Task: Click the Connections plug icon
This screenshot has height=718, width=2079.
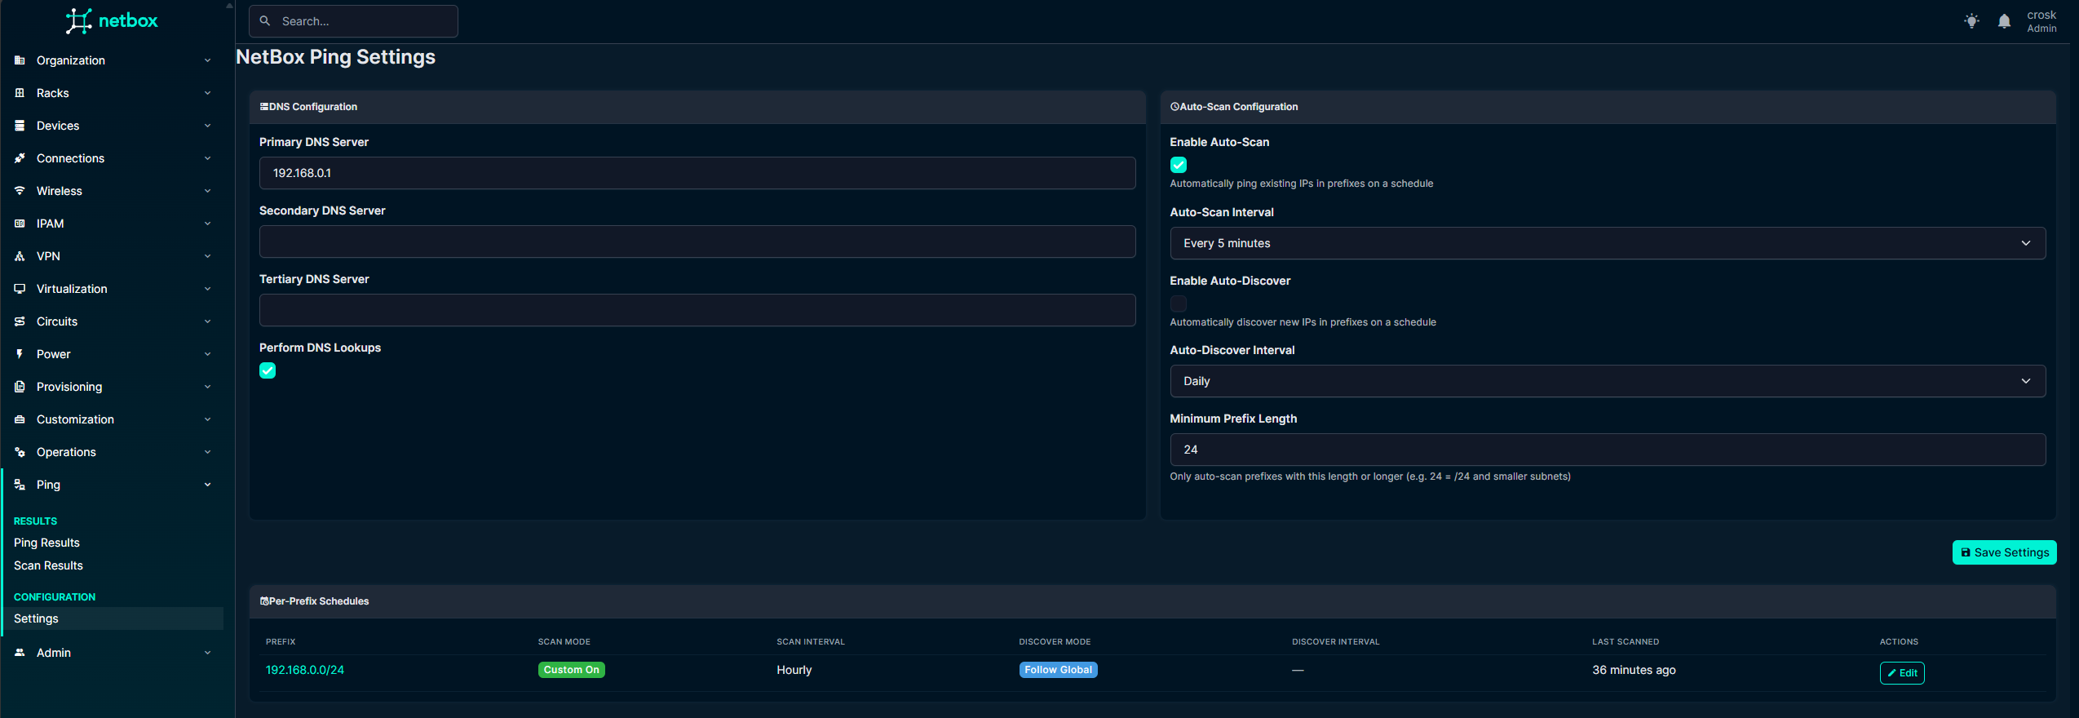Action: pyautogui.click(x=20, y=158)
